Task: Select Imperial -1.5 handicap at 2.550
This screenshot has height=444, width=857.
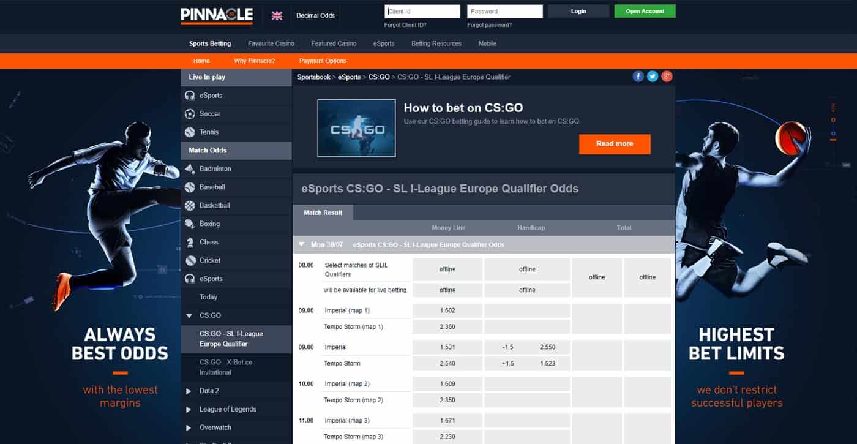Action: tap(527, 347)
